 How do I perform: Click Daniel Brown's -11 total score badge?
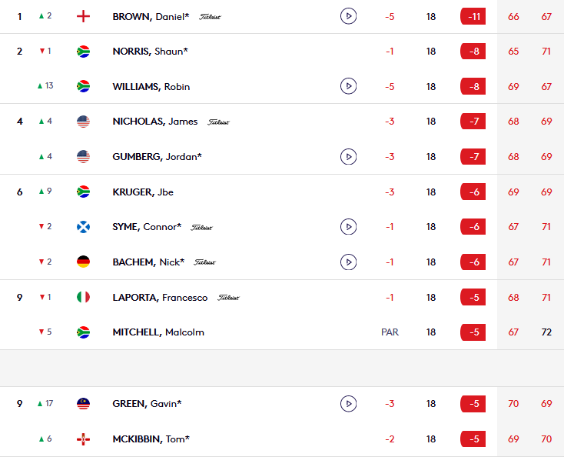pyautogui.click(x=473, y=17)
